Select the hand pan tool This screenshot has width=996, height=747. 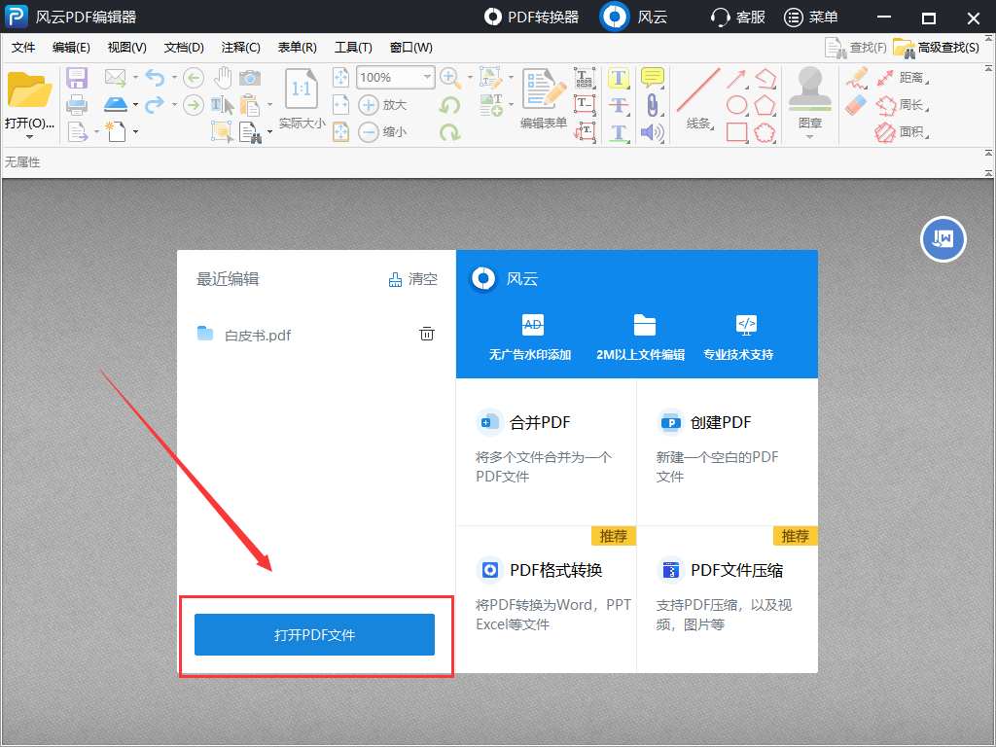(223, 78)
